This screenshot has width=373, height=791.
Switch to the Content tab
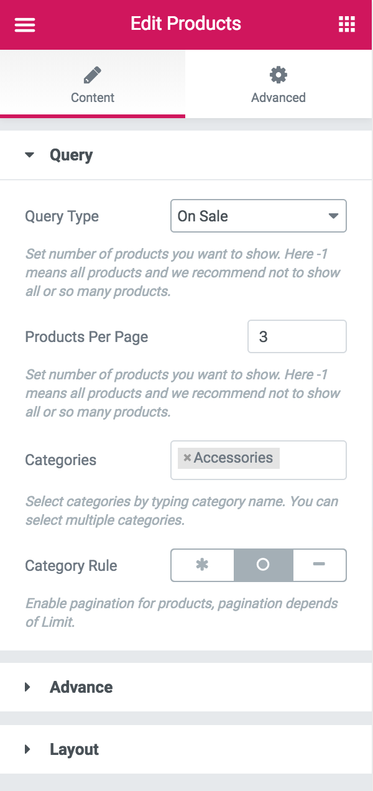point(93,97)
